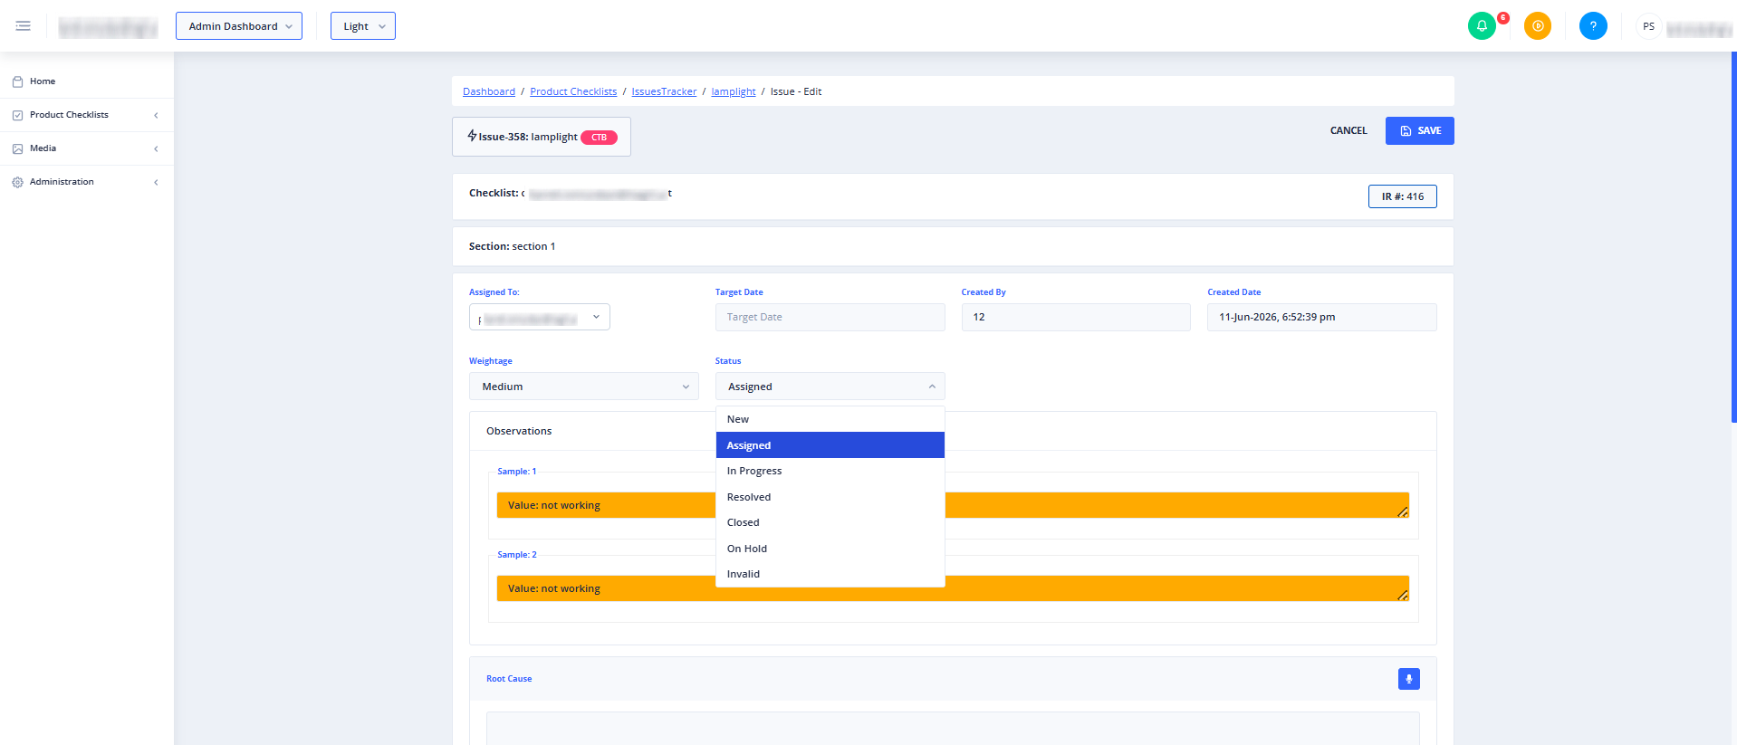Open the blue help question-mark icon

pos(1593,26)
